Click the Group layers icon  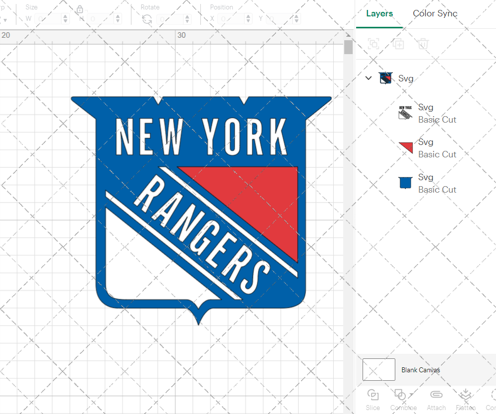coord(373,44)
